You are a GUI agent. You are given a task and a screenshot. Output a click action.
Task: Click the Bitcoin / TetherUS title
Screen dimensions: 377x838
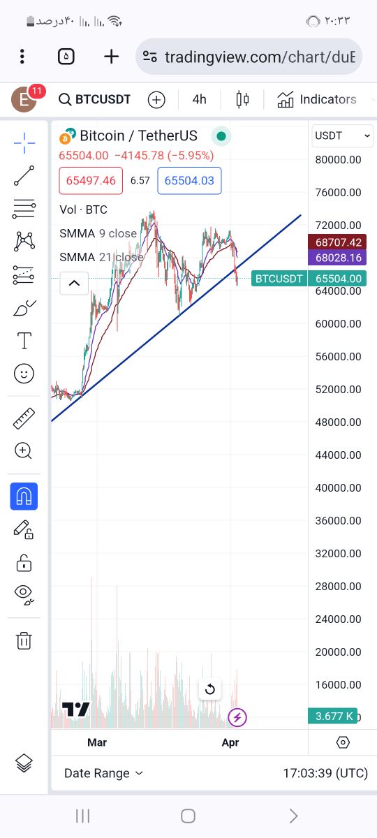pos(138,135)
